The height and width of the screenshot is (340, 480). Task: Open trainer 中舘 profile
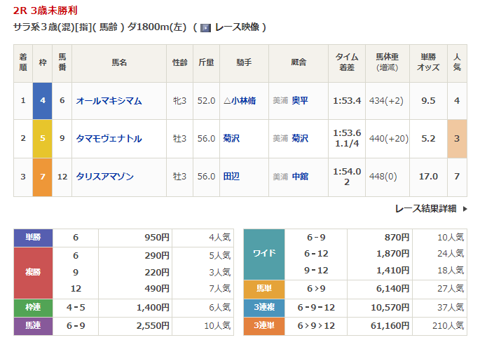(300, 177)
